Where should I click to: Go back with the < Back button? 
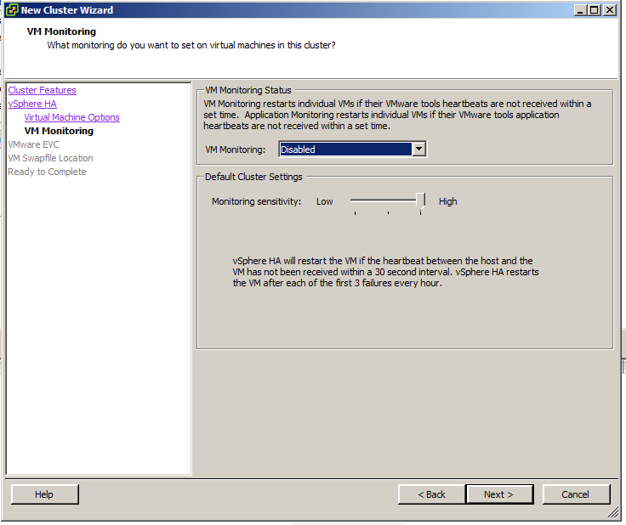pos(431,494)
